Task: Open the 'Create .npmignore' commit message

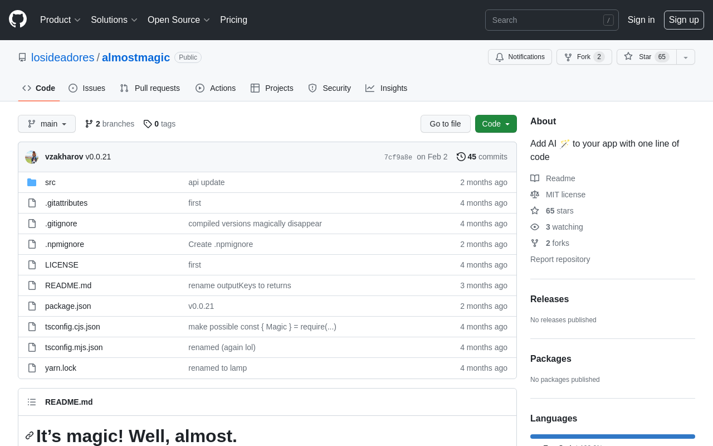Action: 221,244
